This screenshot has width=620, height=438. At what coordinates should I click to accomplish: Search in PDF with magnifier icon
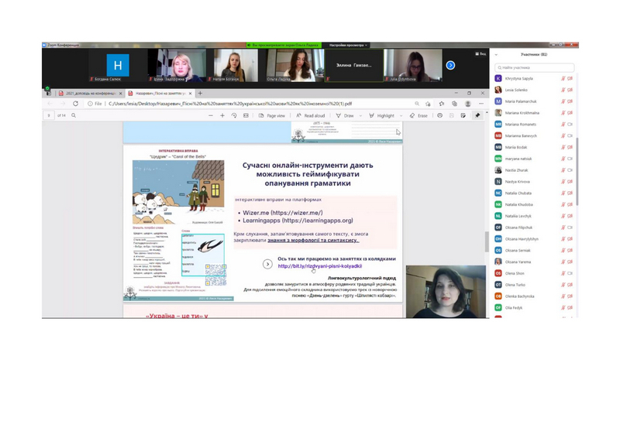(x=74, y=115)
